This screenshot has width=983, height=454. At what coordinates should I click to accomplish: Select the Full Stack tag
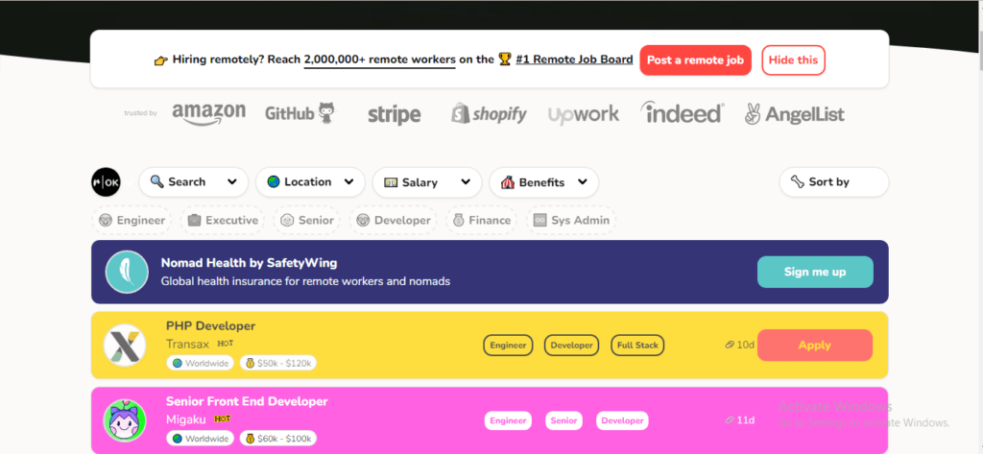pos(637,345)
